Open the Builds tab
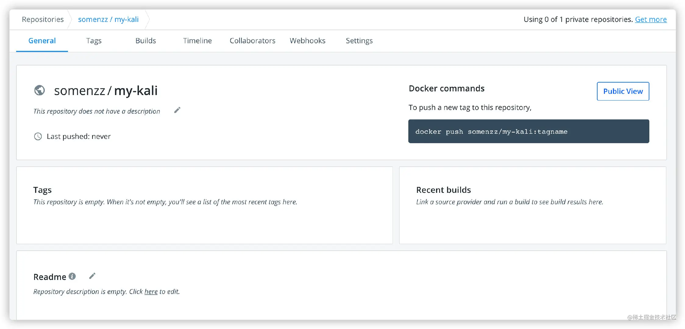Image resolution: width=685 pixels, height=329 pixels. coord(146,41)
